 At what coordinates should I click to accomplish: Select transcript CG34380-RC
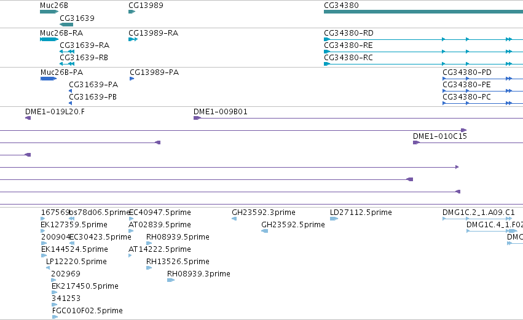coord(348,57)
